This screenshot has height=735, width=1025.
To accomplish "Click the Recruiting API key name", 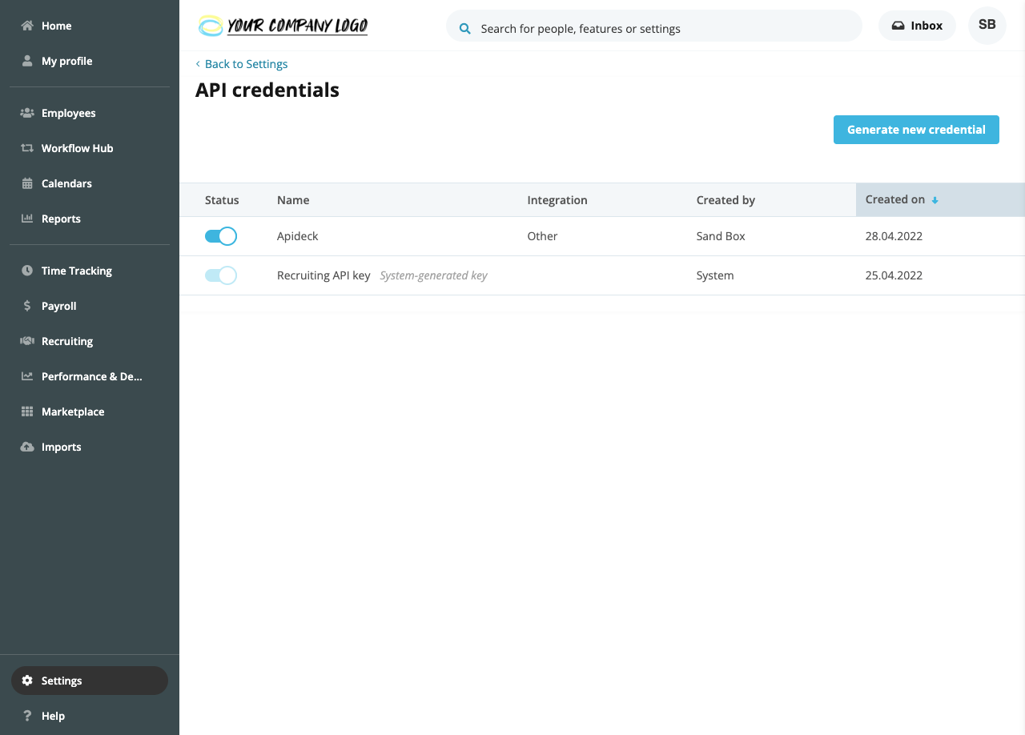I will [x=324, y=275].
